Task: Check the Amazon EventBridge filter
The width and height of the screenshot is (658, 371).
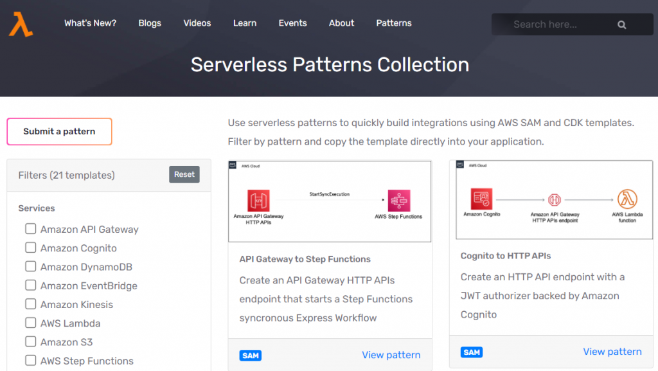Action: 30,285
